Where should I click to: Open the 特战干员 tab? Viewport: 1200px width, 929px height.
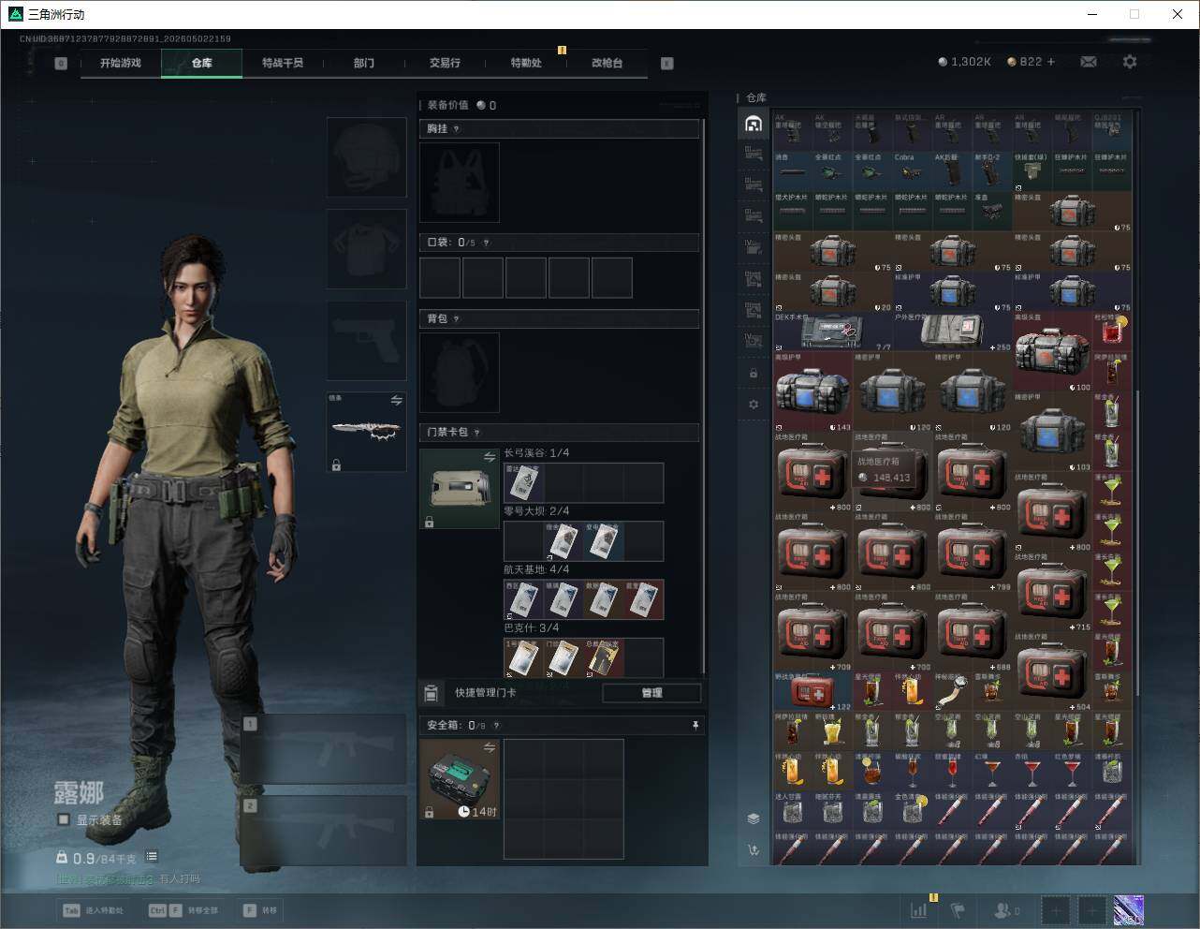click(x=283, y=63)
